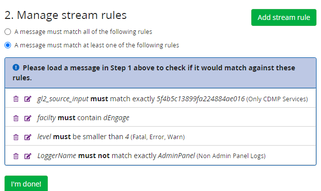321x191 pixels.
Task: Delete the gl2_source_input stream rule
Action: tap(16, 99)
